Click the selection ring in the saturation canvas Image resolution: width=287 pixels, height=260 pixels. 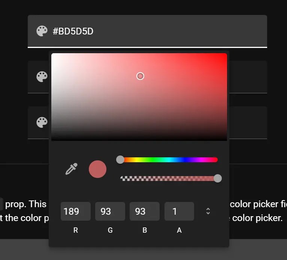click(x=141, y=76)
